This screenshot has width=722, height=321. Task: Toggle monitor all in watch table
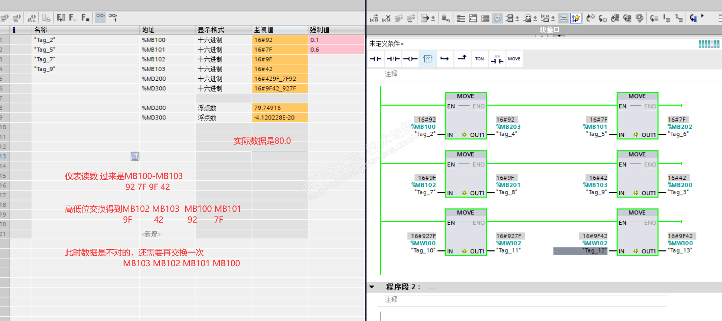click(x=100, y=17)
